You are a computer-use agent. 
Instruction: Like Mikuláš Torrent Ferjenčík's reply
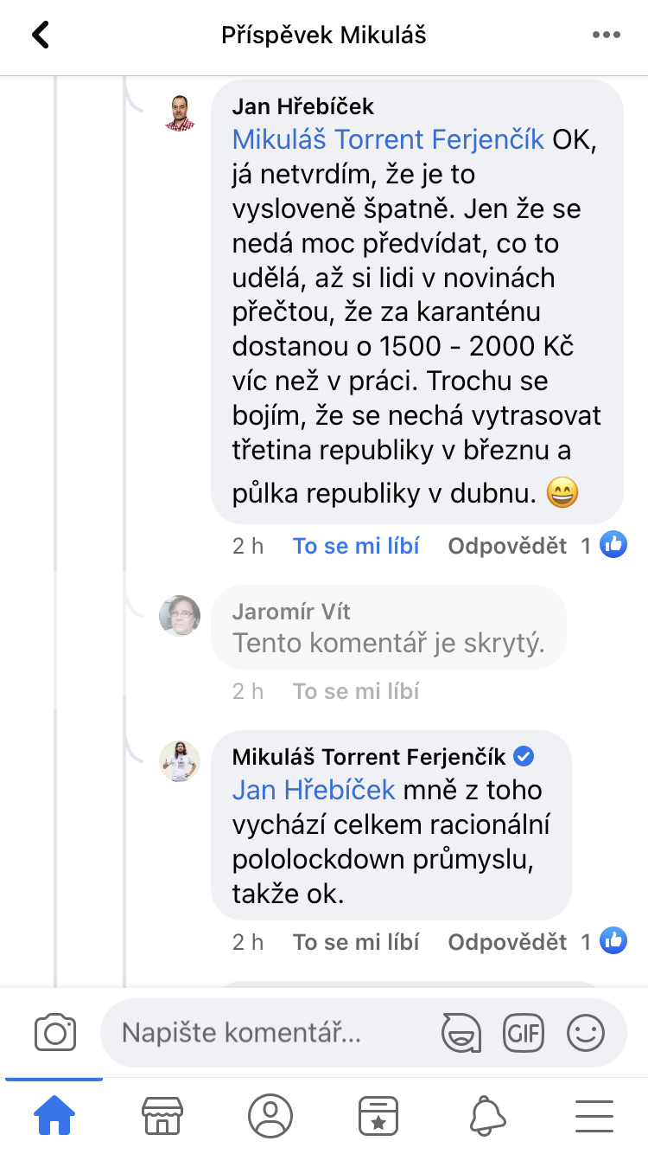(356, 942)
